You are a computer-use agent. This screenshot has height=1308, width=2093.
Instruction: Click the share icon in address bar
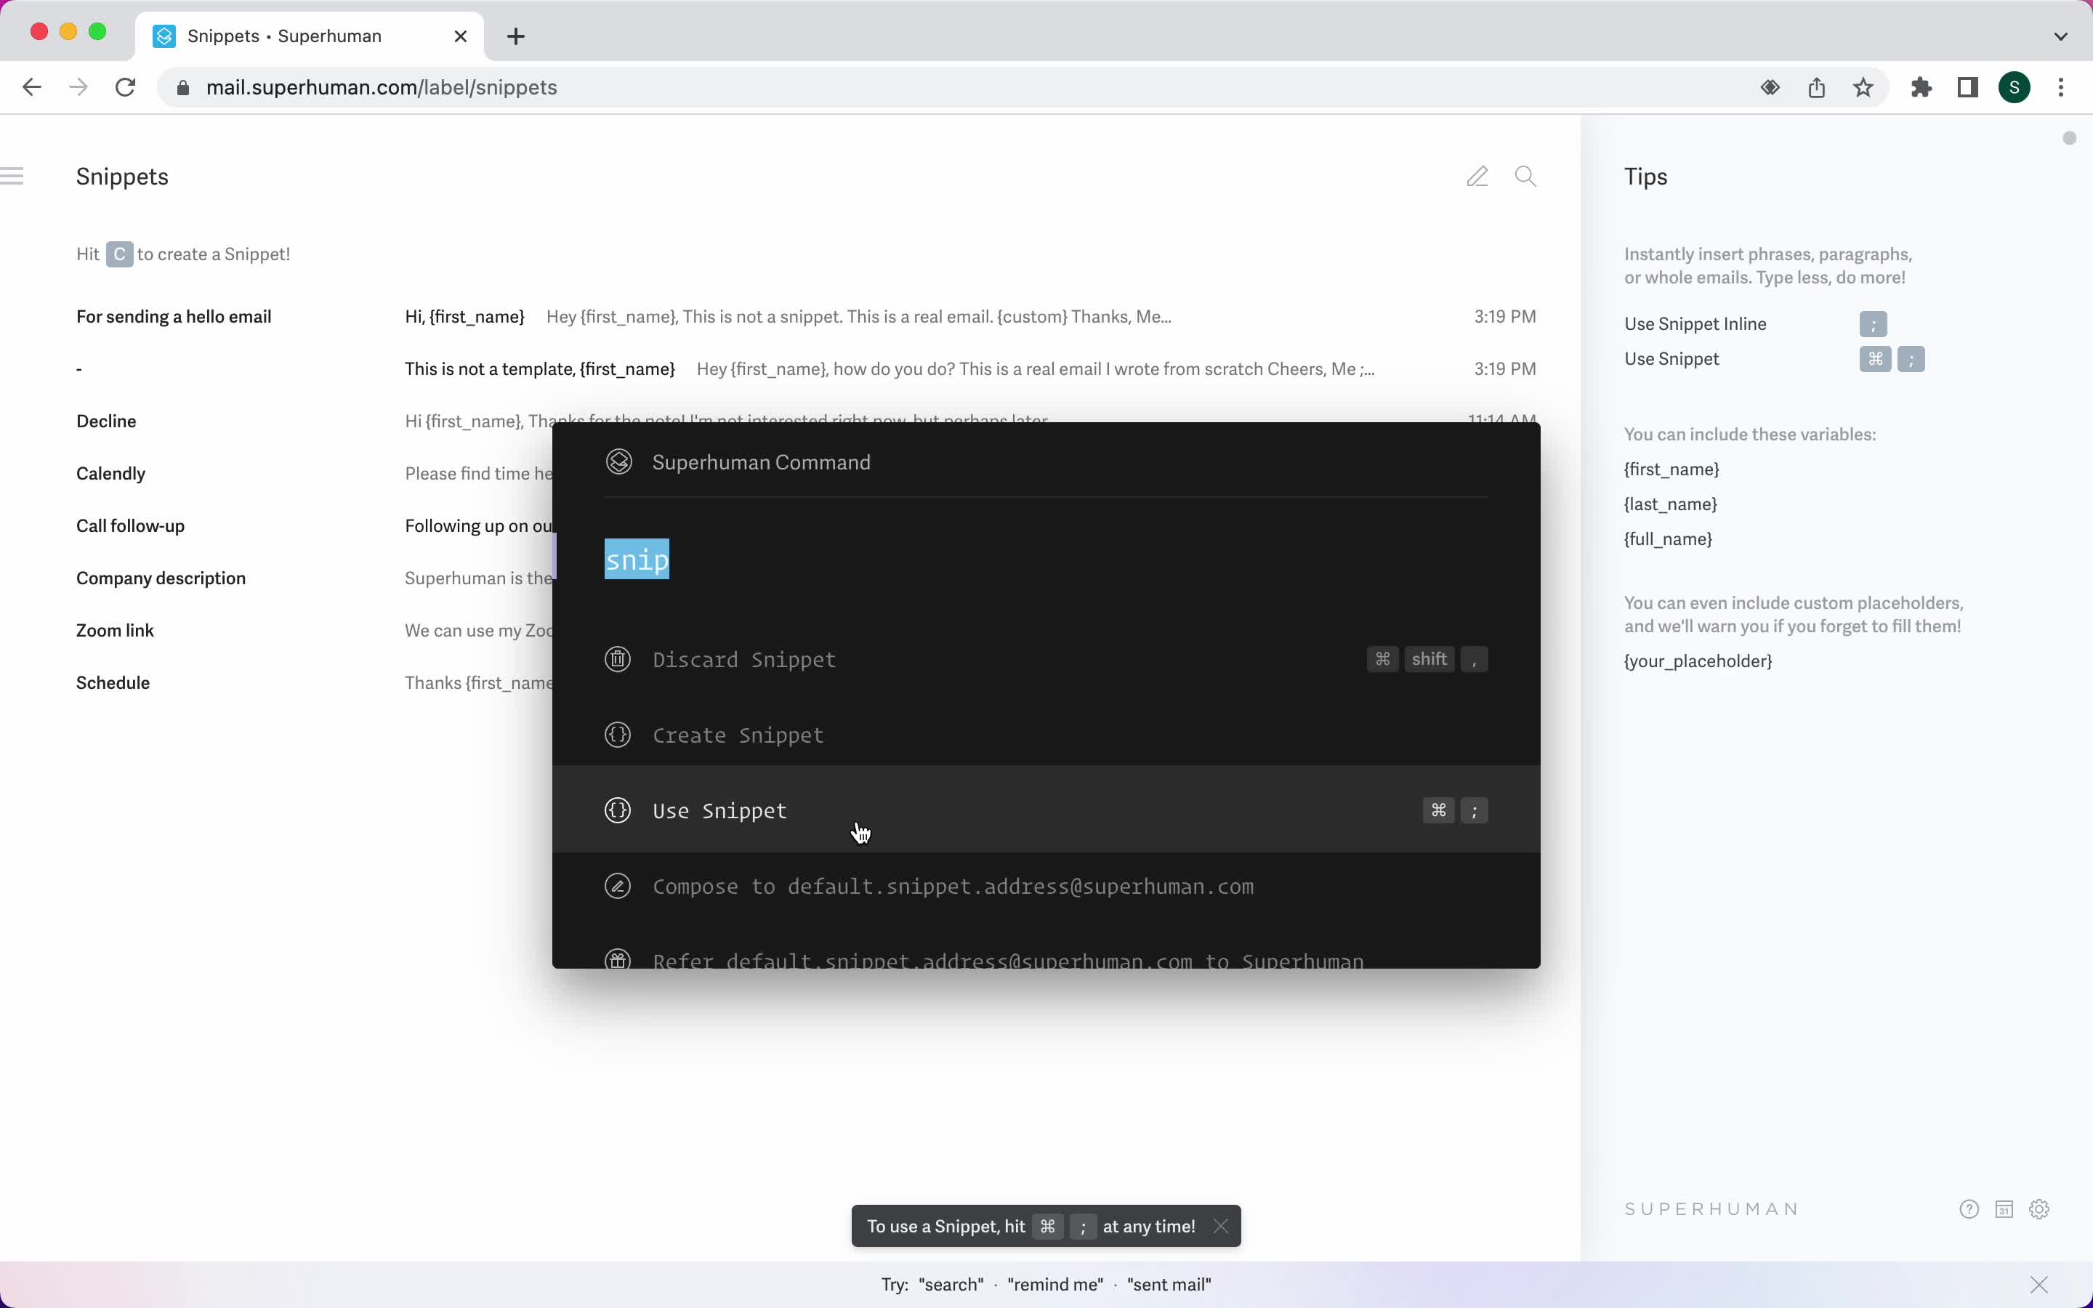[1816, 87]
